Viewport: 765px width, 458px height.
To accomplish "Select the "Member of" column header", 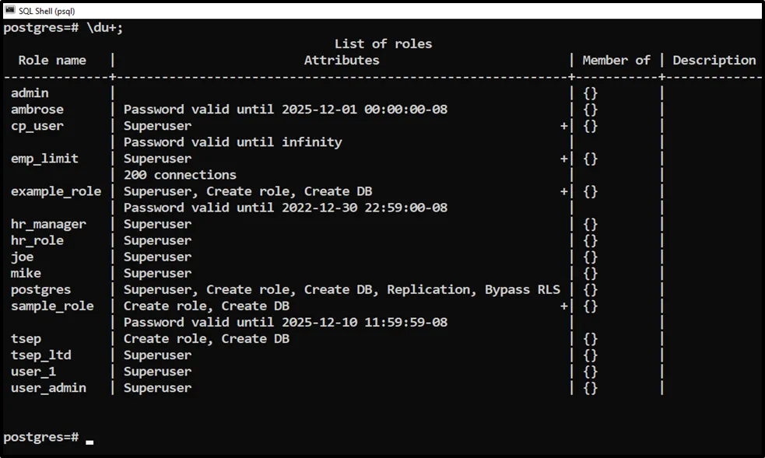I will (x=616, y=60).
